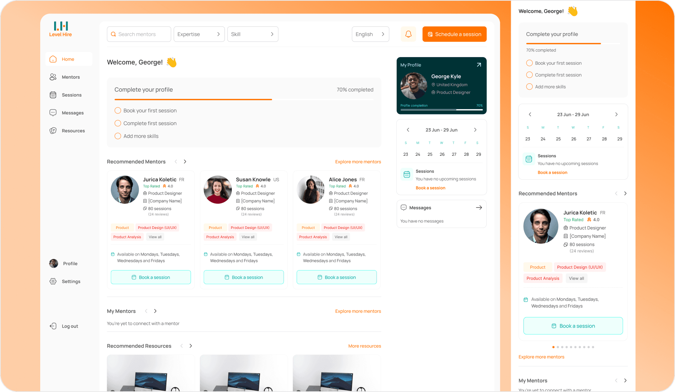Screen dimensions: 675x392
Task: Click Book a session link in main Sessions widget
Action: (x=430, y=188)
